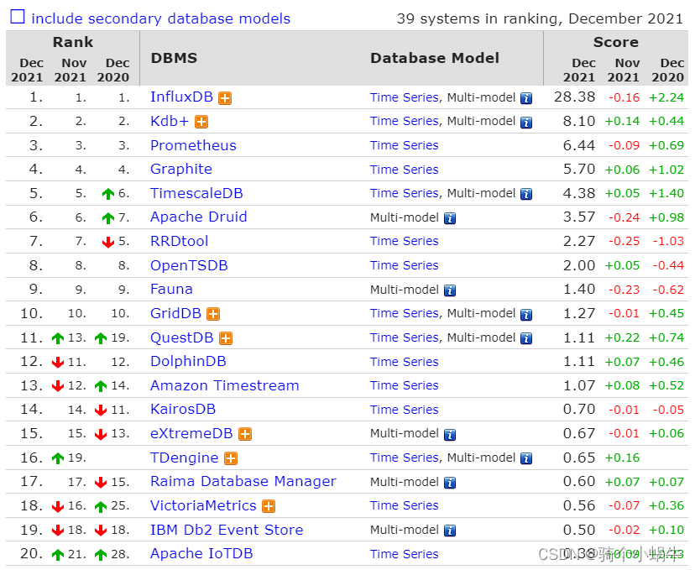Click the info icon in the Apache Druid row

(x=450, y=218)
